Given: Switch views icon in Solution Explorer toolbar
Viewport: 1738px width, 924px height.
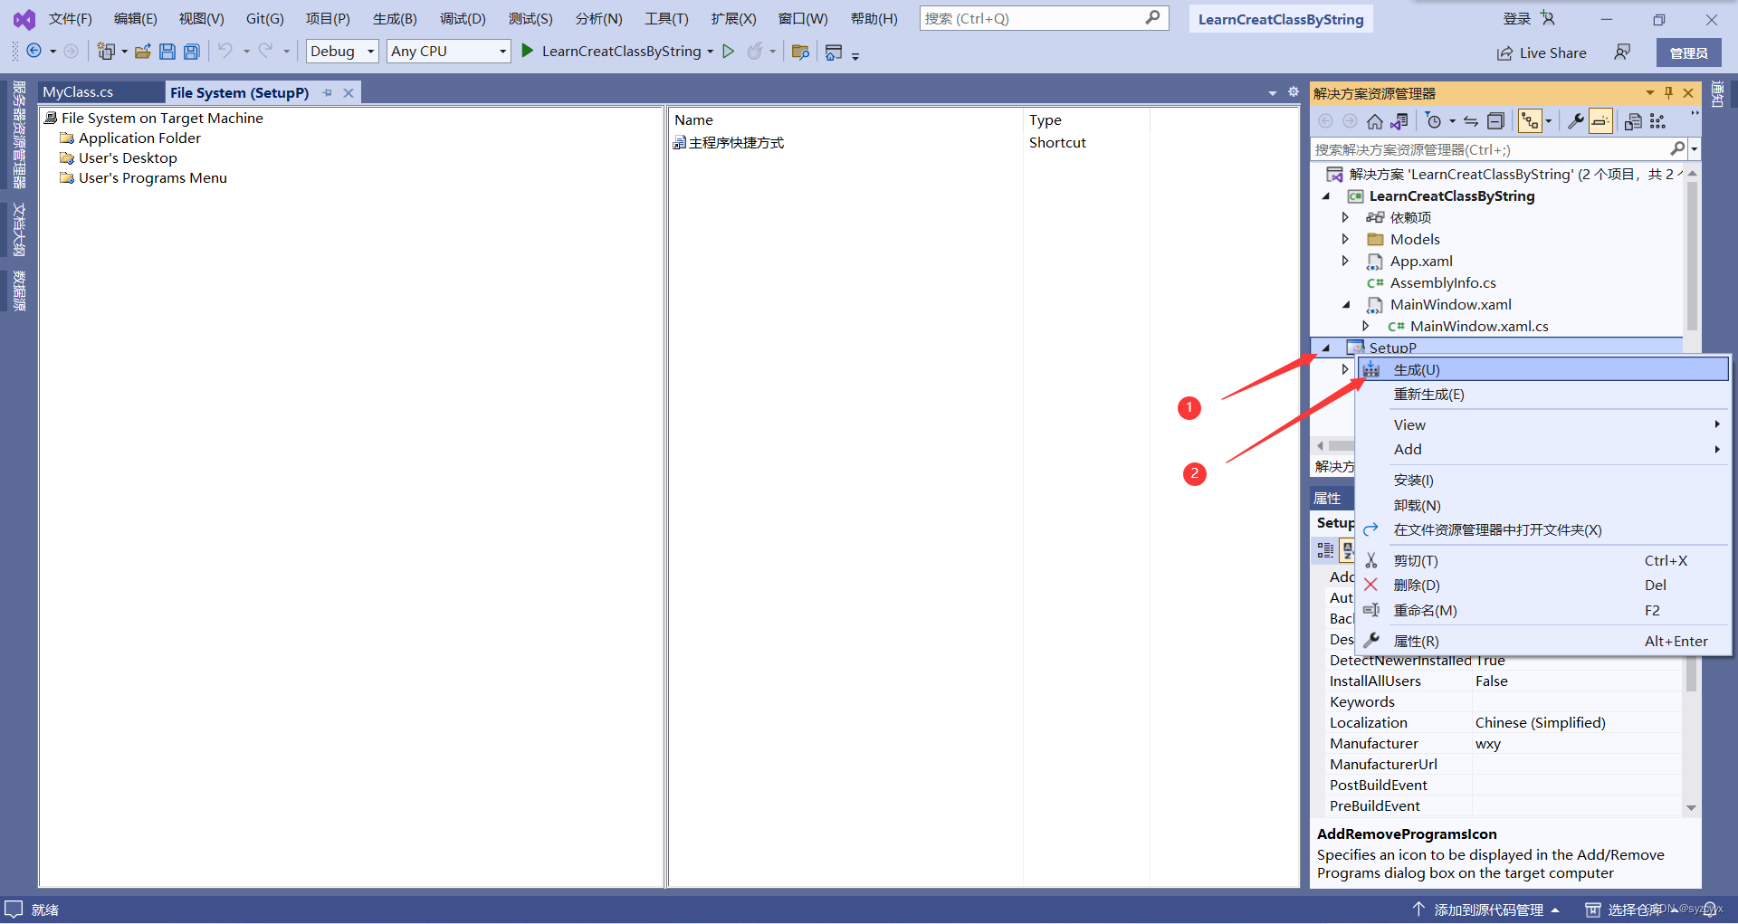Looking at the screenshot, I should (x=1399, y=121).
